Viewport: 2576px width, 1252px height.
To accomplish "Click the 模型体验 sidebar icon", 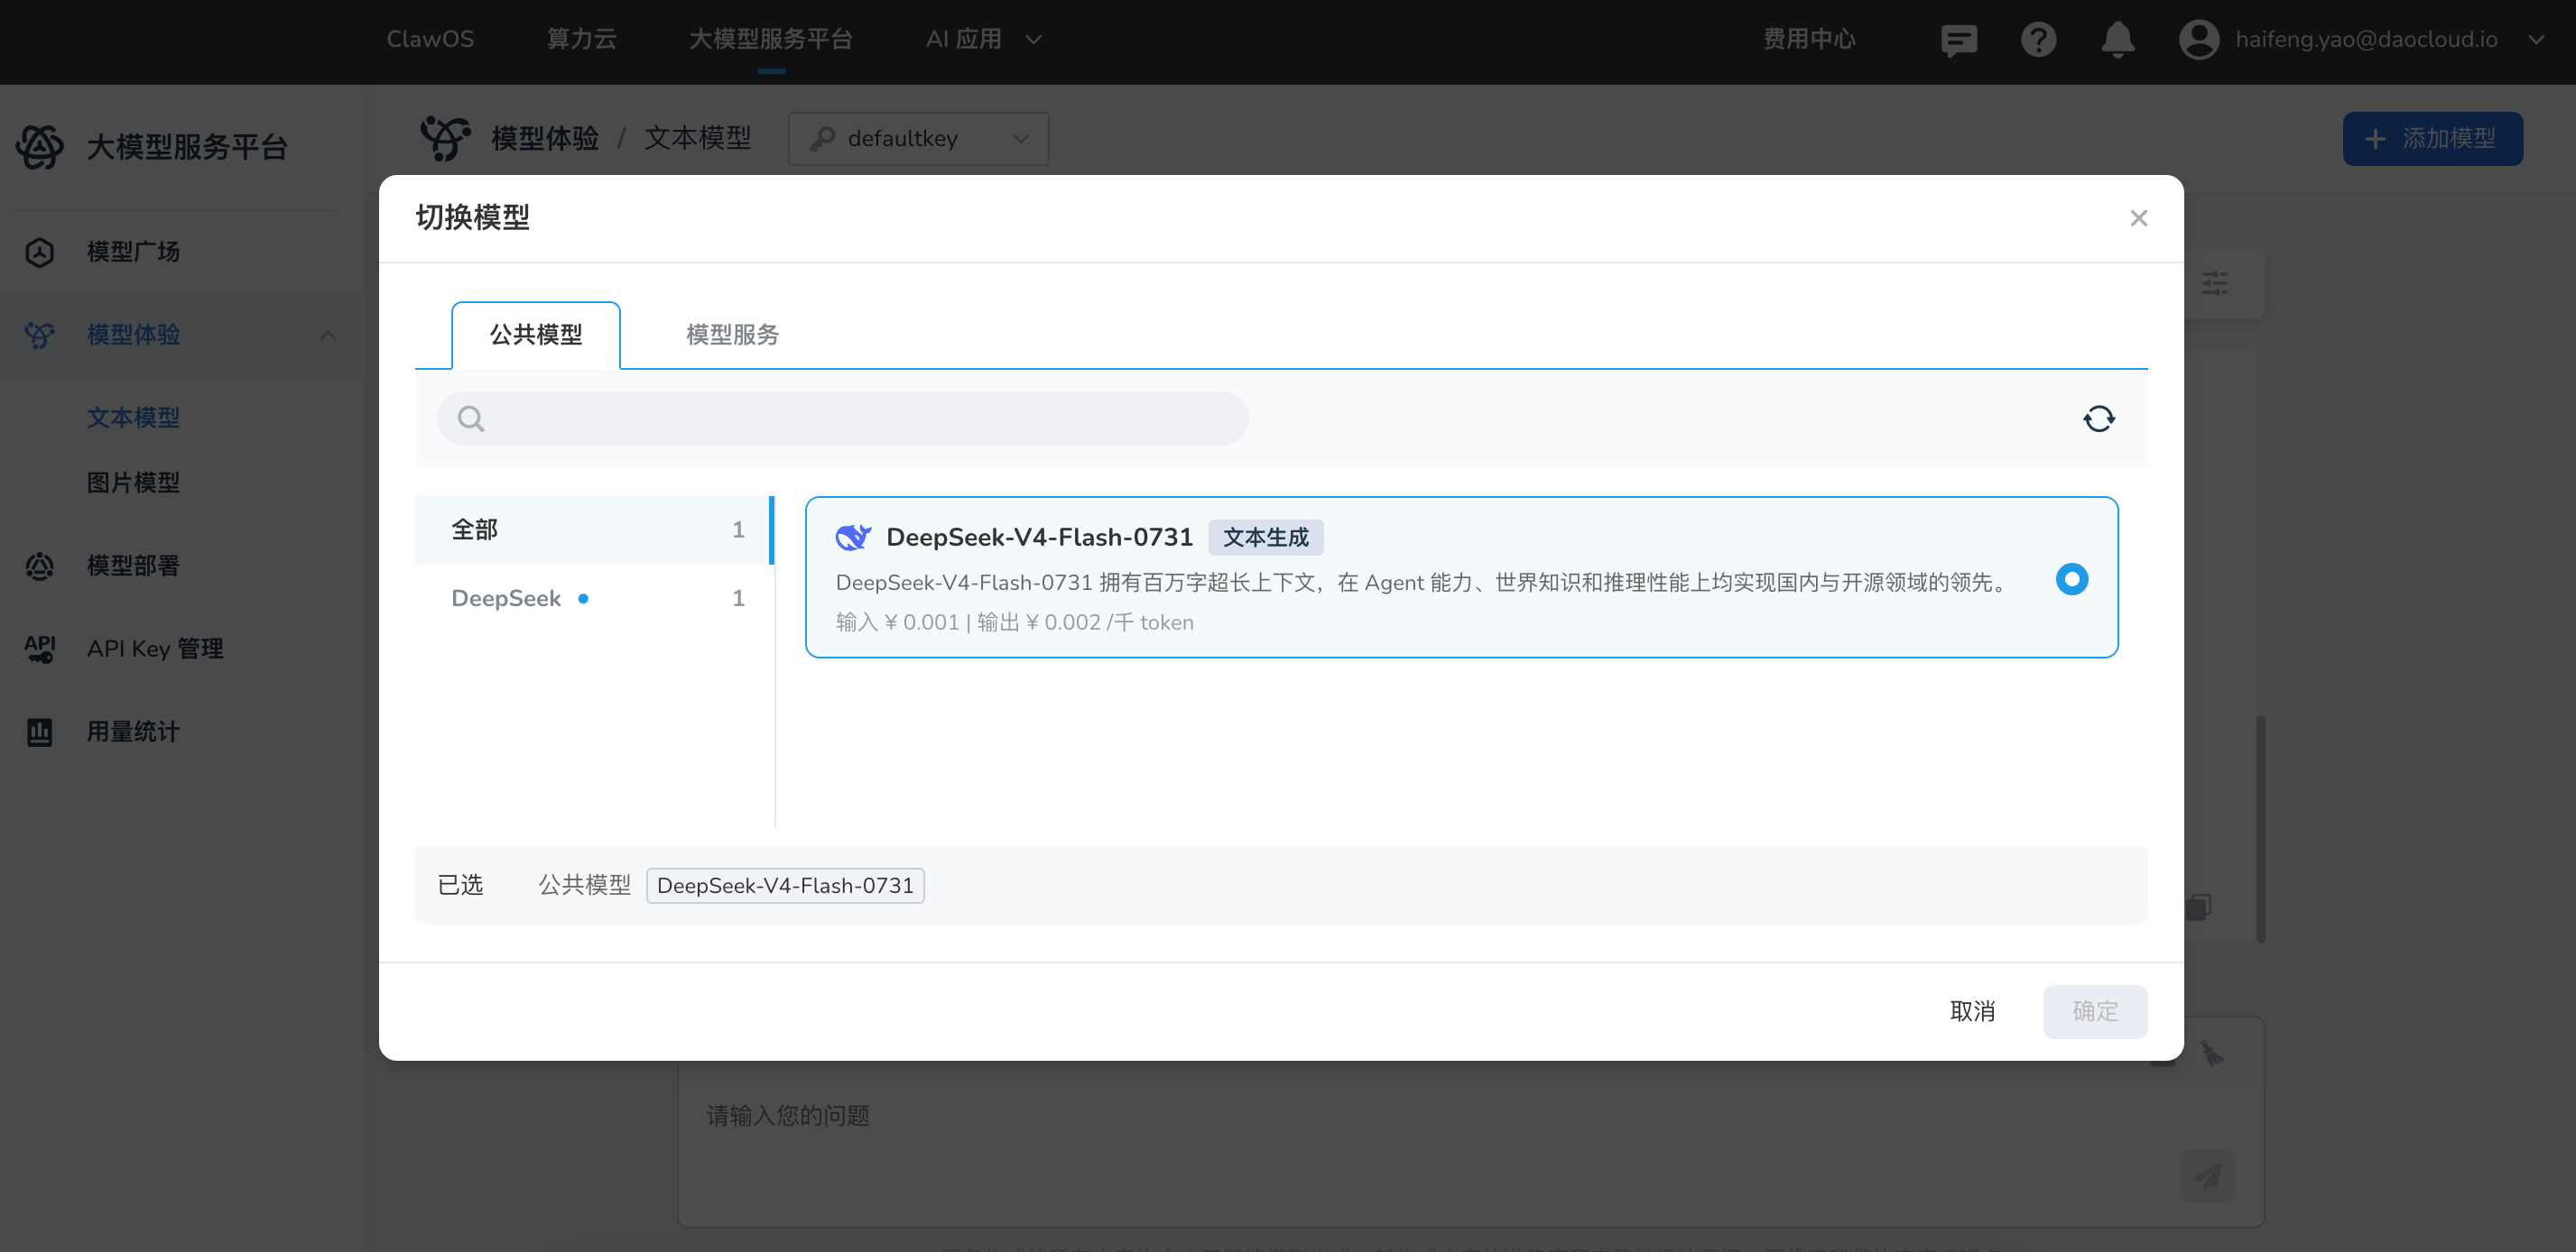I will point(39,335).
